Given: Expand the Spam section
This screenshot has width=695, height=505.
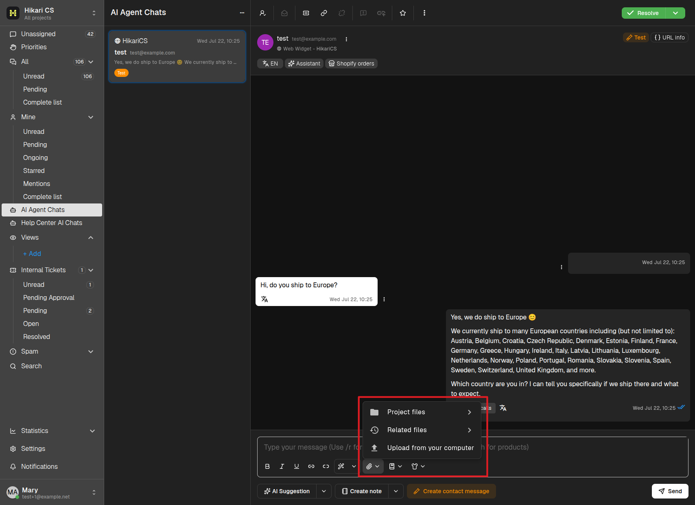Looking at the screenshot, I should [91, 352].
